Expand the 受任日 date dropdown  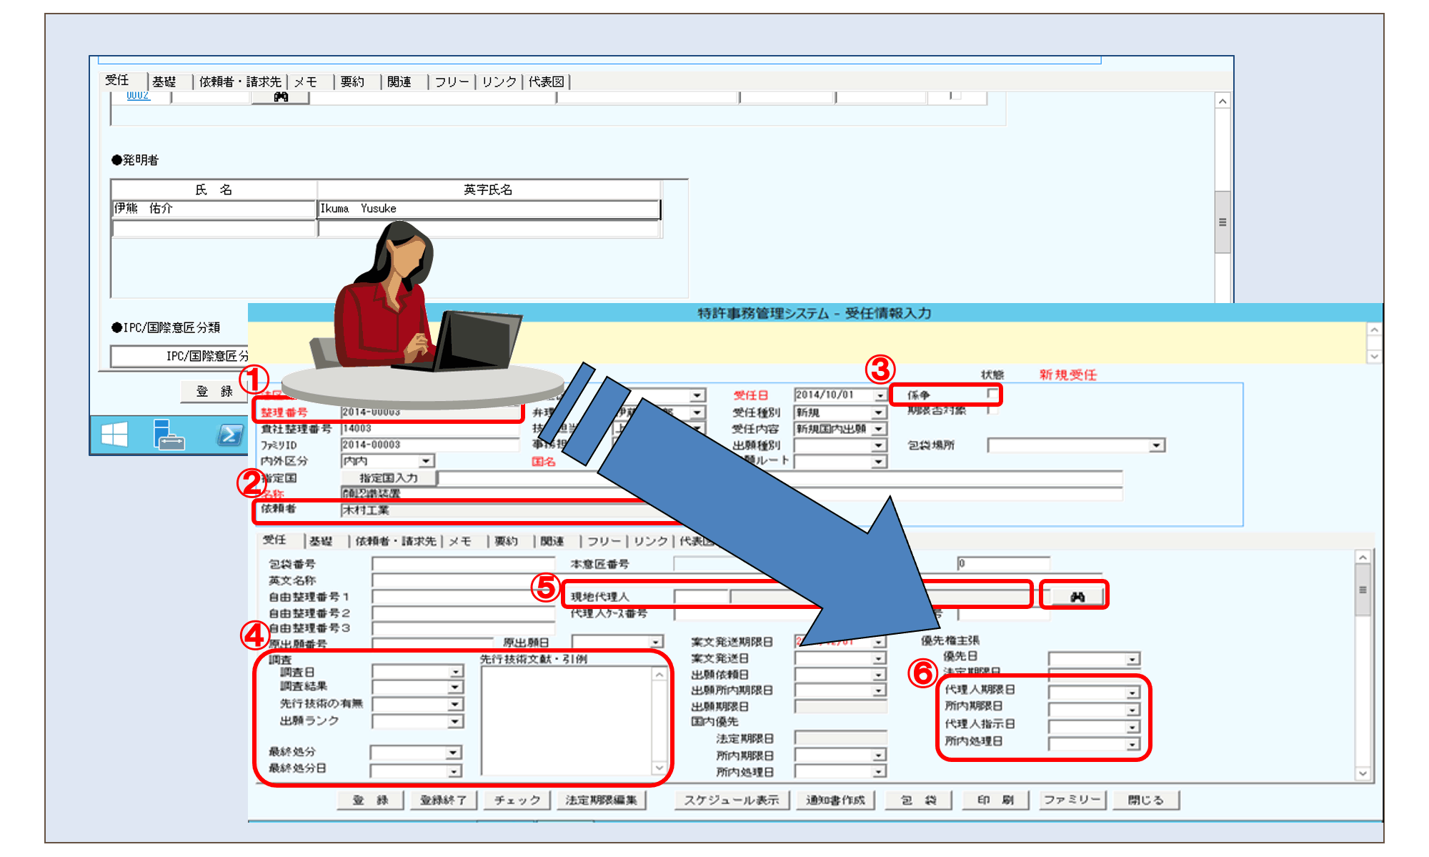(x=880, y=395)
